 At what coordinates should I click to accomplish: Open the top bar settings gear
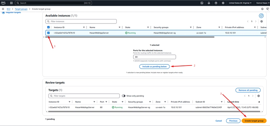223,3
